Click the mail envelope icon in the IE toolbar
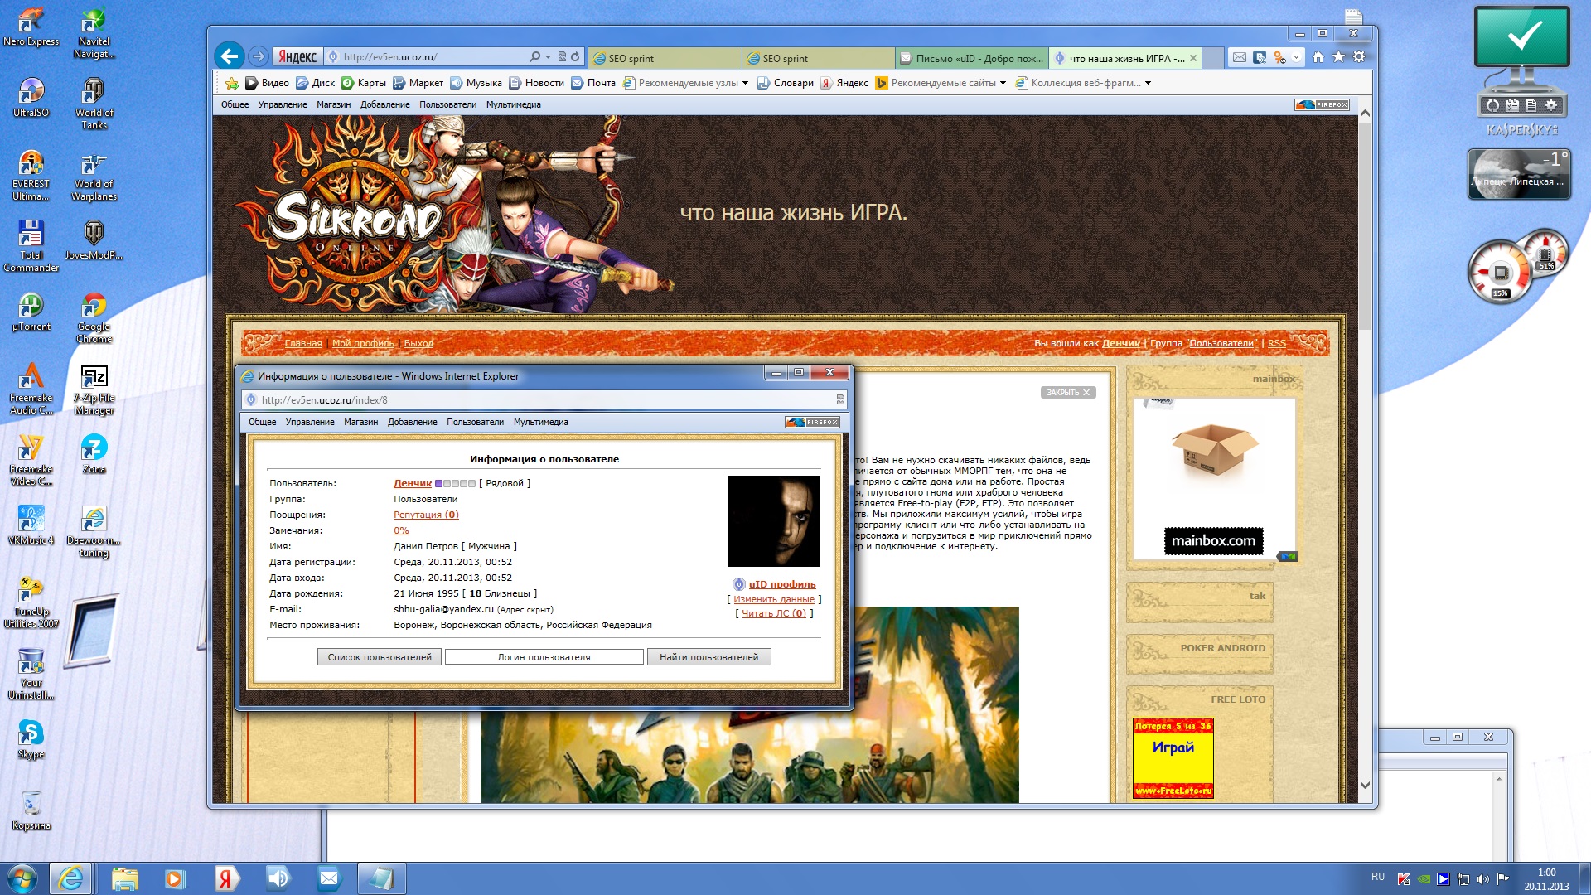The image size is (1591, 895). (x=1239, y=57)
